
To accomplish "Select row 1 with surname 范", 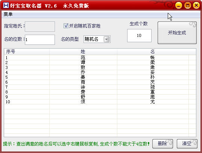I will [x=100, y=58].
